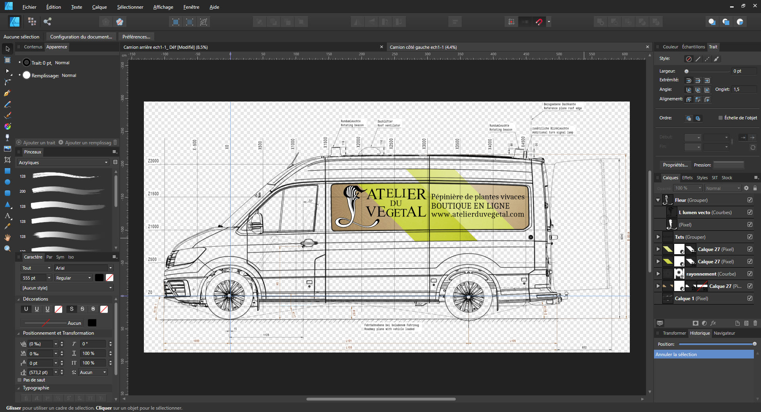Open the Sélectionner menu
The height and width of the screenshot is (412, 761).
[130, 7]
